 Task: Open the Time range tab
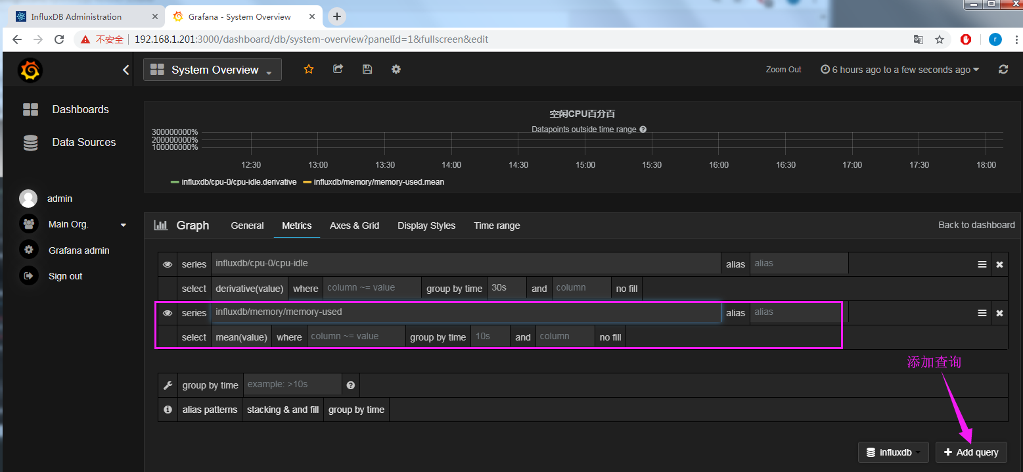497,225
